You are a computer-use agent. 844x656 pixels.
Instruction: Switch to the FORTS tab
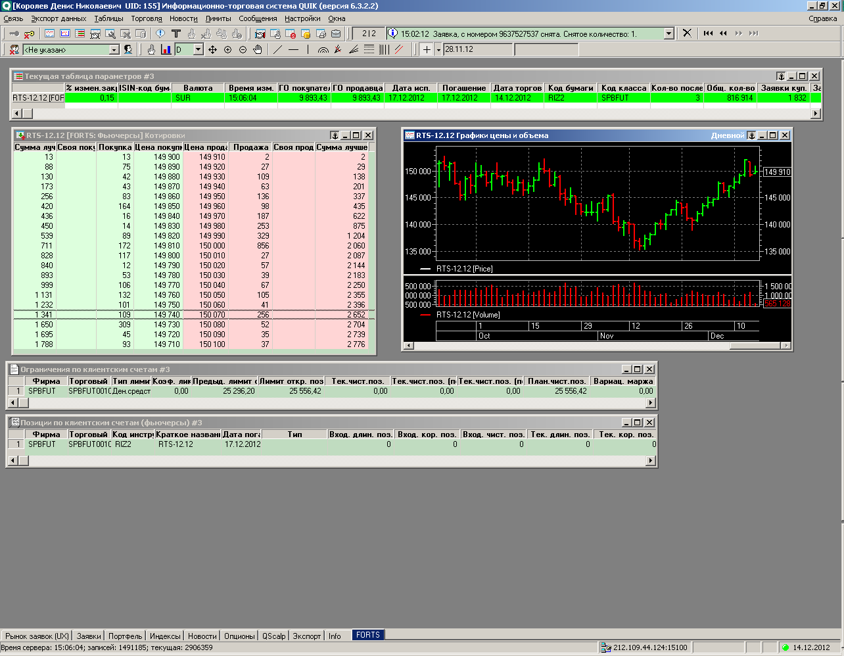point(368,635)
